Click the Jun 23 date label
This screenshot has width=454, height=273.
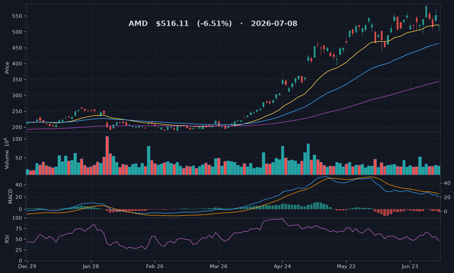410,266
